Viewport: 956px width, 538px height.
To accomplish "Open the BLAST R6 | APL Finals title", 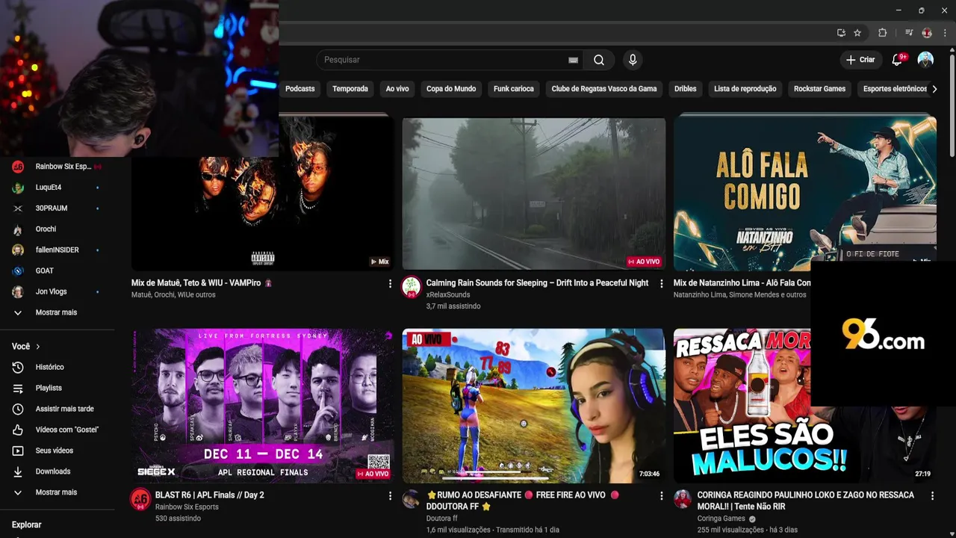I will click(210, 495).
